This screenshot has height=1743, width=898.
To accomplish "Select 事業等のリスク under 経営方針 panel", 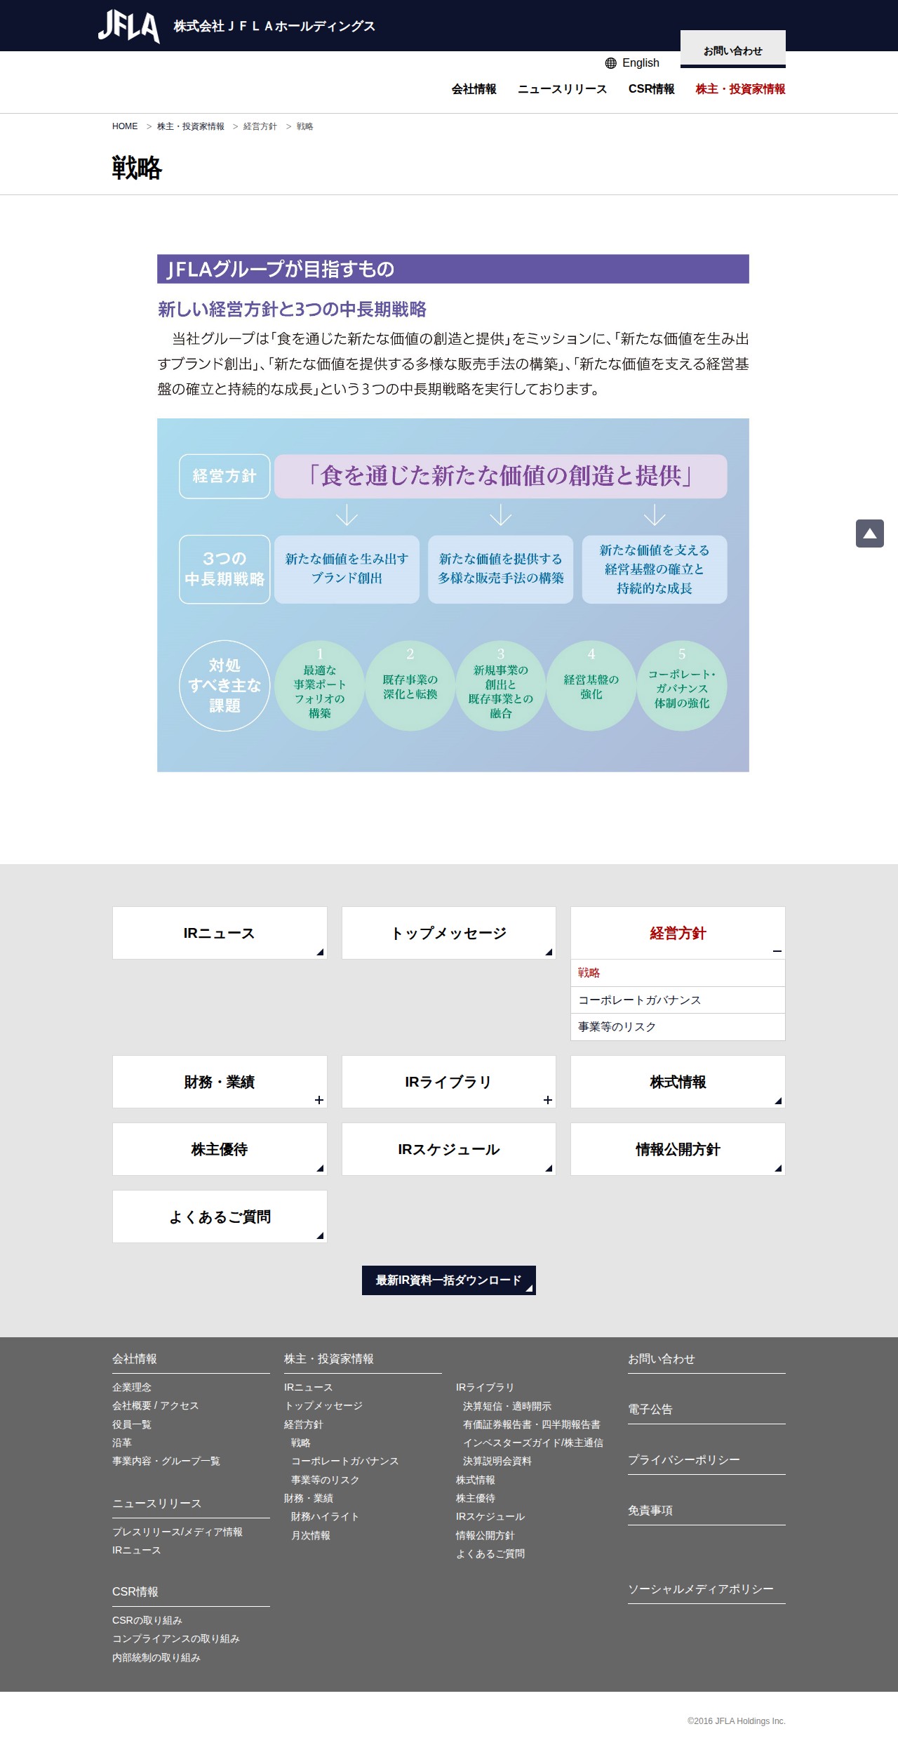I will [x=678, y=1027].
